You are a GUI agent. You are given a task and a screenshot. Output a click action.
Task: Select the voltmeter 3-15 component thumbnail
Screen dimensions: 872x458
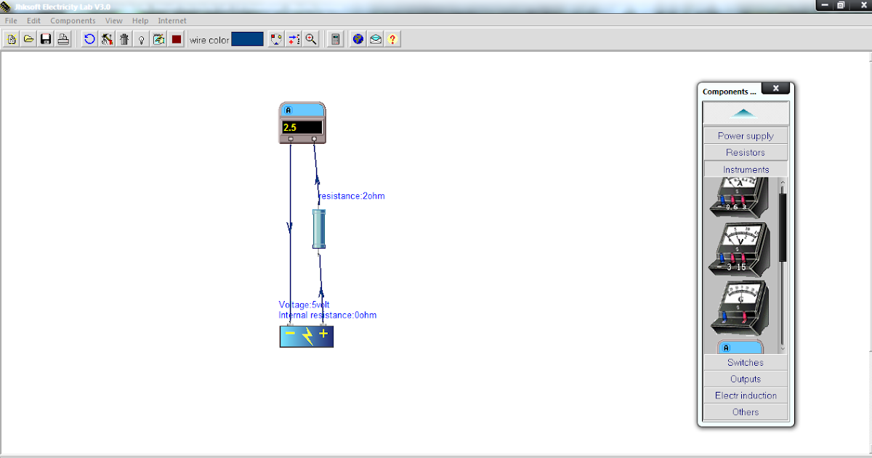tap(740, 247)
